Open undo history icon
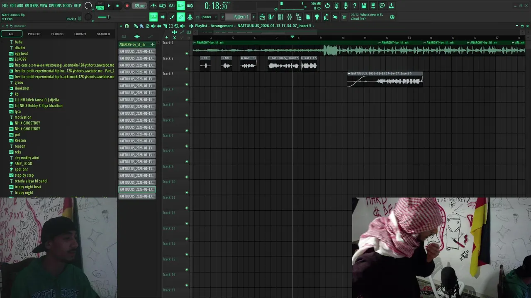Screen dimensions: 531x298 (x=327, y=6)
